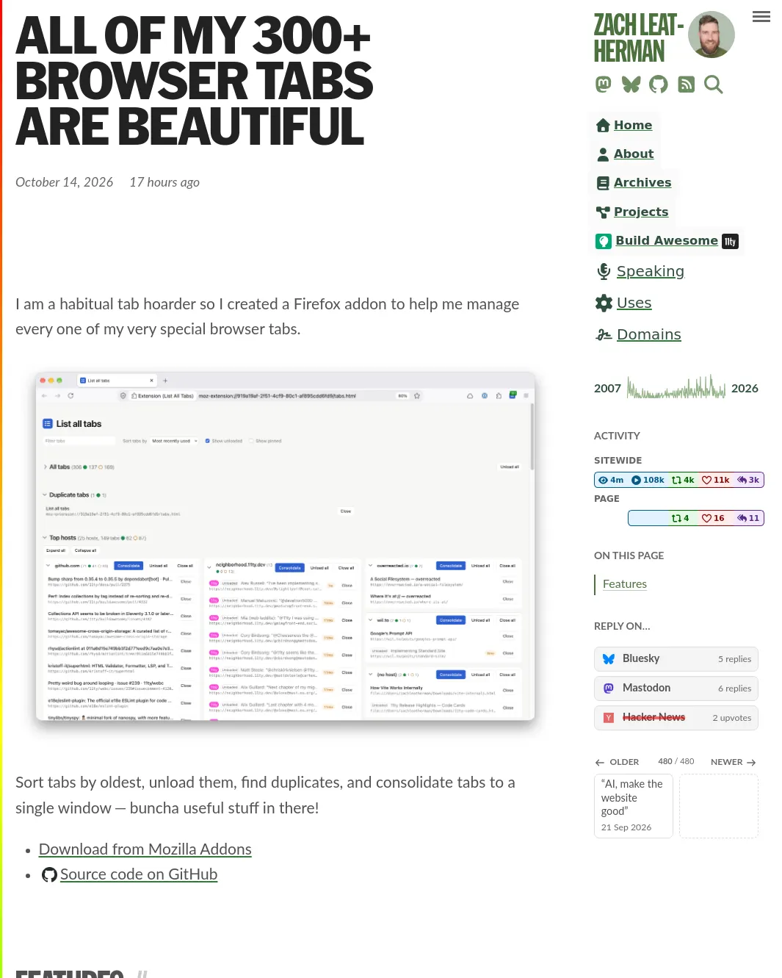Screen dimensions: 782x978
Task: Open the Hacker News upvotes button
Action: (x=676, y=718)
